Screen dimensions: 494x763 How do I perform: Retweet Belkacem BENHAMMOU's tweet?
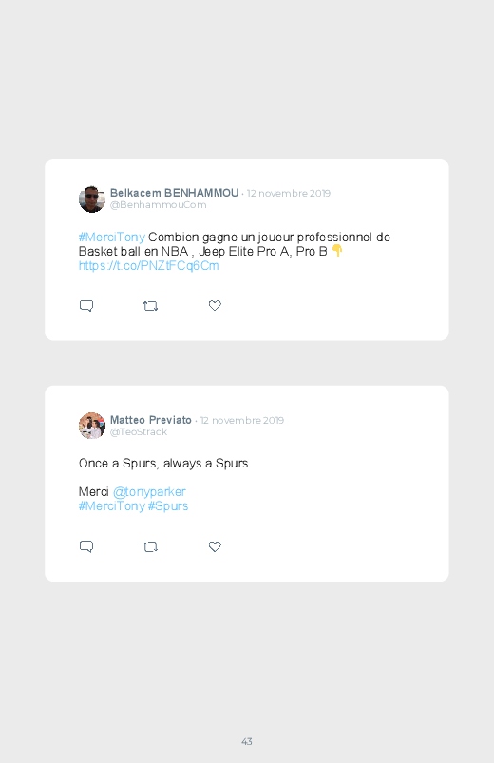[150, 306]
